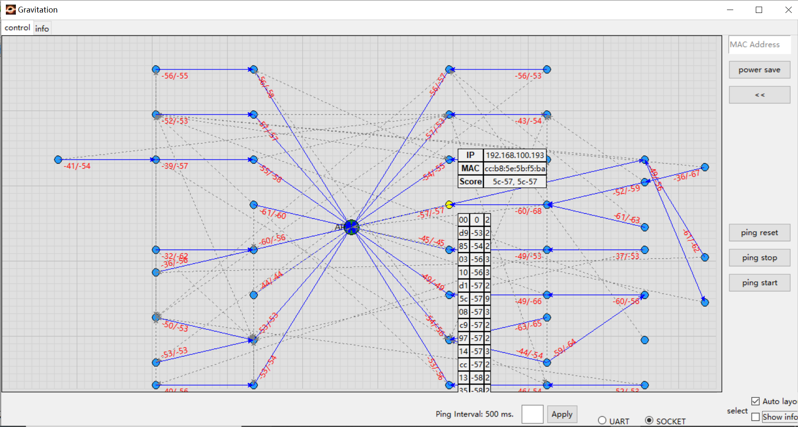Image resolution: width=798 pixels, height=427 pixels.
Task: Select the node next to label -61/-60
Action: (x=254, y=205)
